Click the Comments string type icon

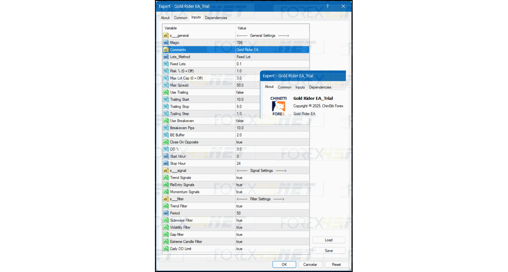coord(166,50)
